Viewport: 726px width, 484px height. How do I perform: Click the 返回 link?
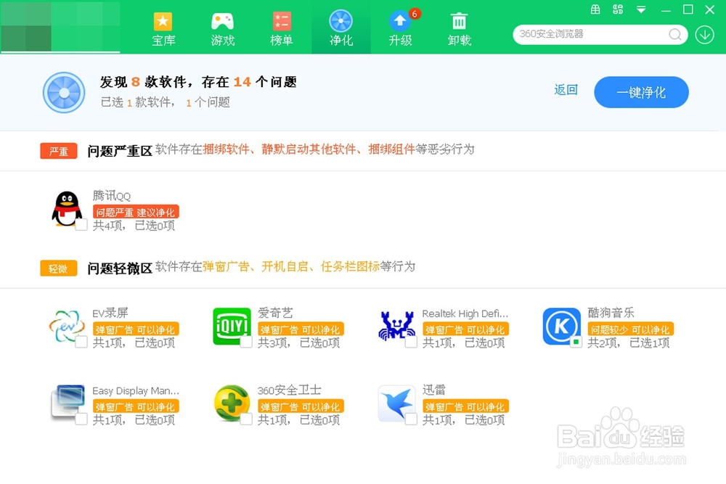566,90
